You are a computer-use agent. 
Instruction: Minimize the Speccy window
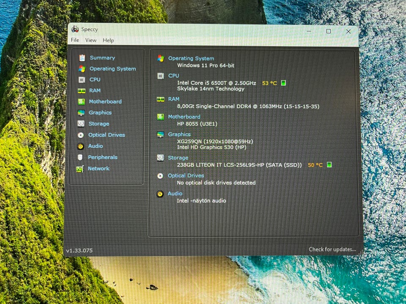coord(309,31)
